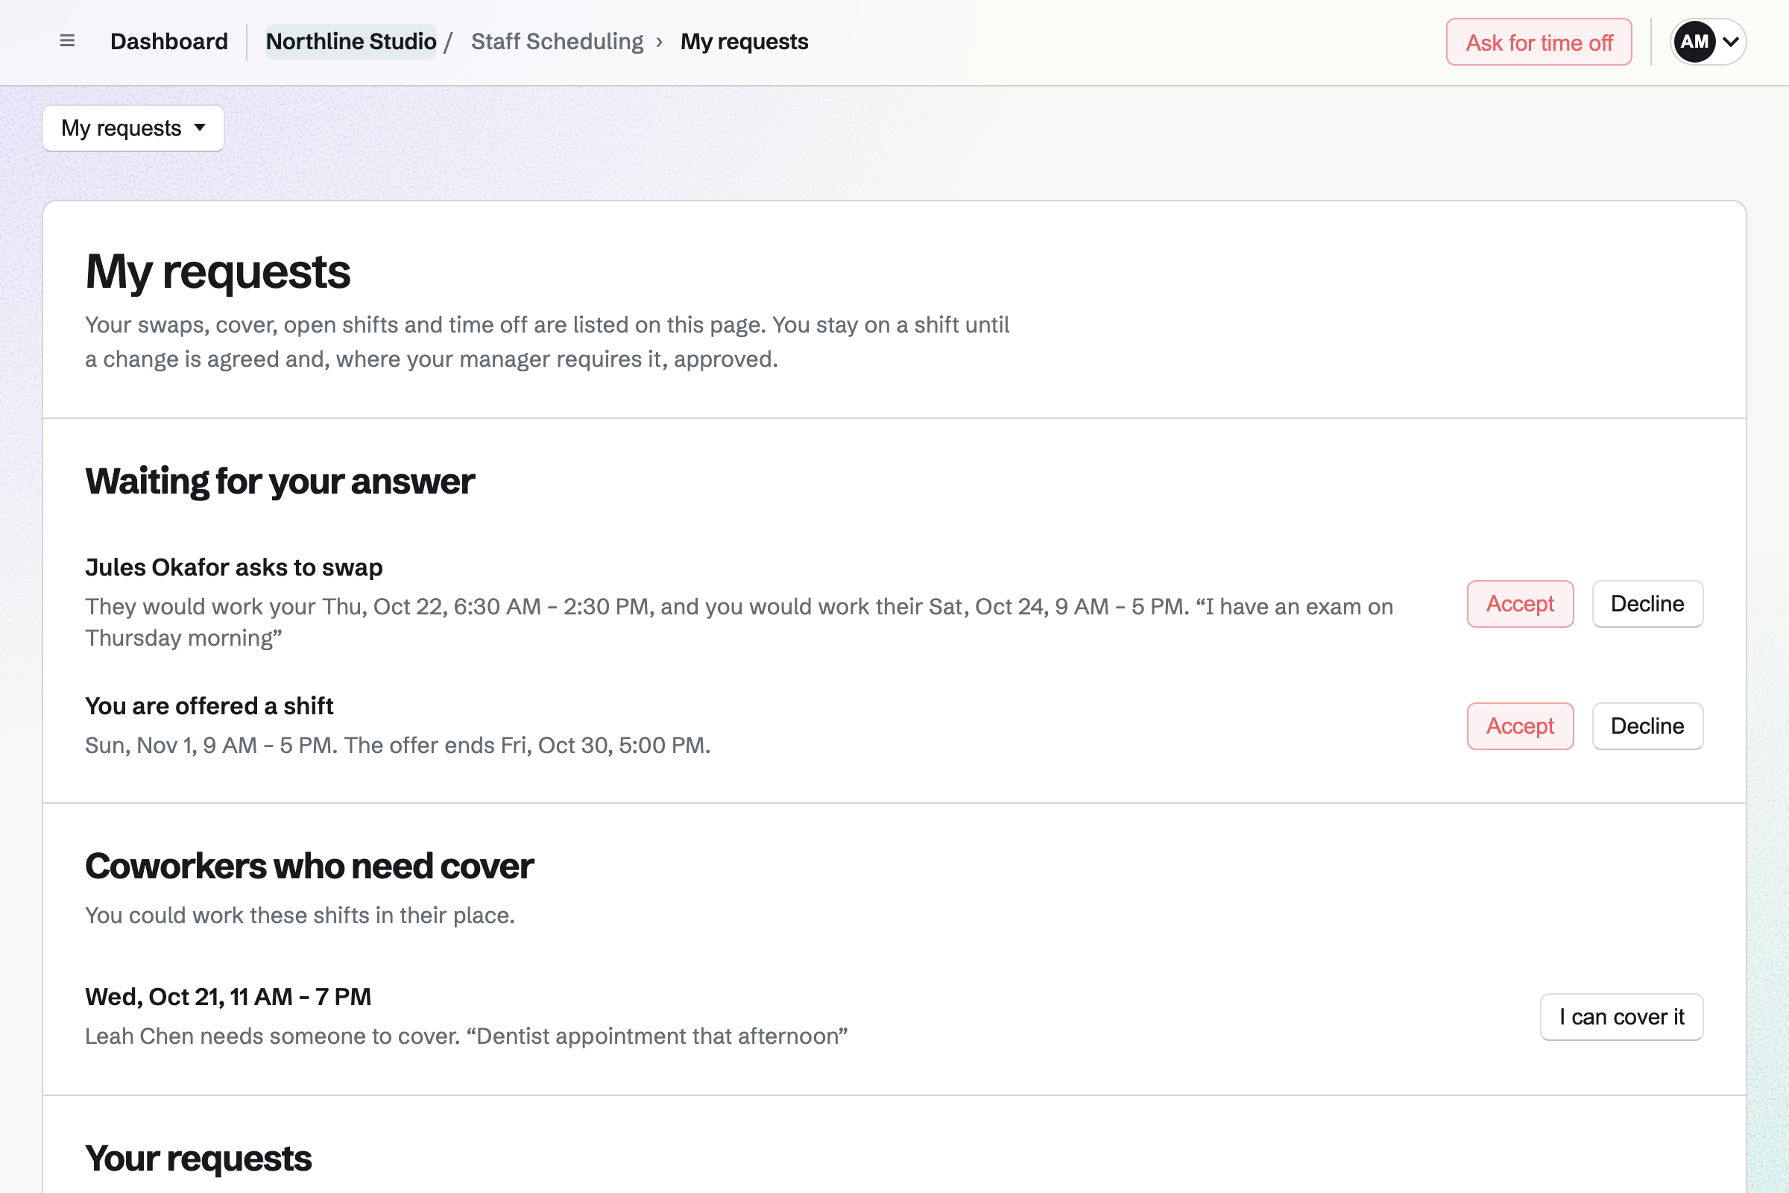
Task: Select "You are offered a shift" title
Action: tap(209, 706)
